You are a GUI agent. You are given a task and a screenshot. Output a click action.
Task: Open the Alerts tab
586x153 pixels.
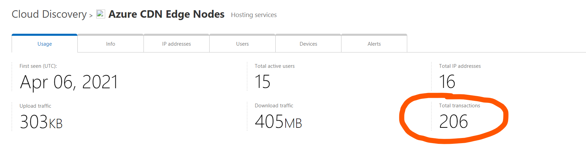click(x=374, y=44)
